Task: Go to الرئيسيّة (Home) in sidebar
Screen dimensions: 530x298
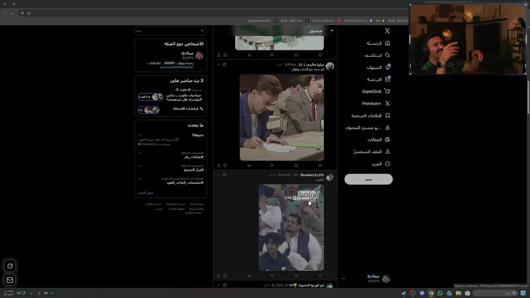Action: coord(378,43)
